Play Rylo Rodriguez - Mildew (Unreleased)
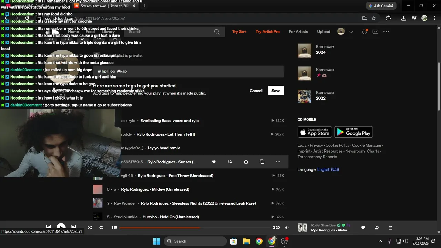441x248 pixels. [155, 189]
